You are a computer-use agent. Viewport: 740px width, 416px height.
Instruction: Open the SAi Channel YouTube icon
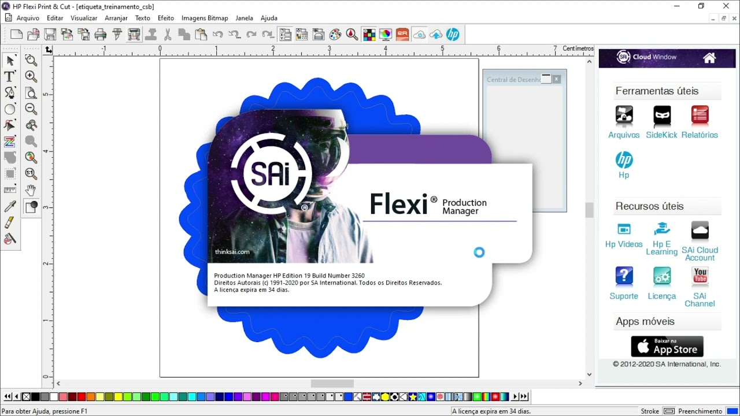pos(700,276)
